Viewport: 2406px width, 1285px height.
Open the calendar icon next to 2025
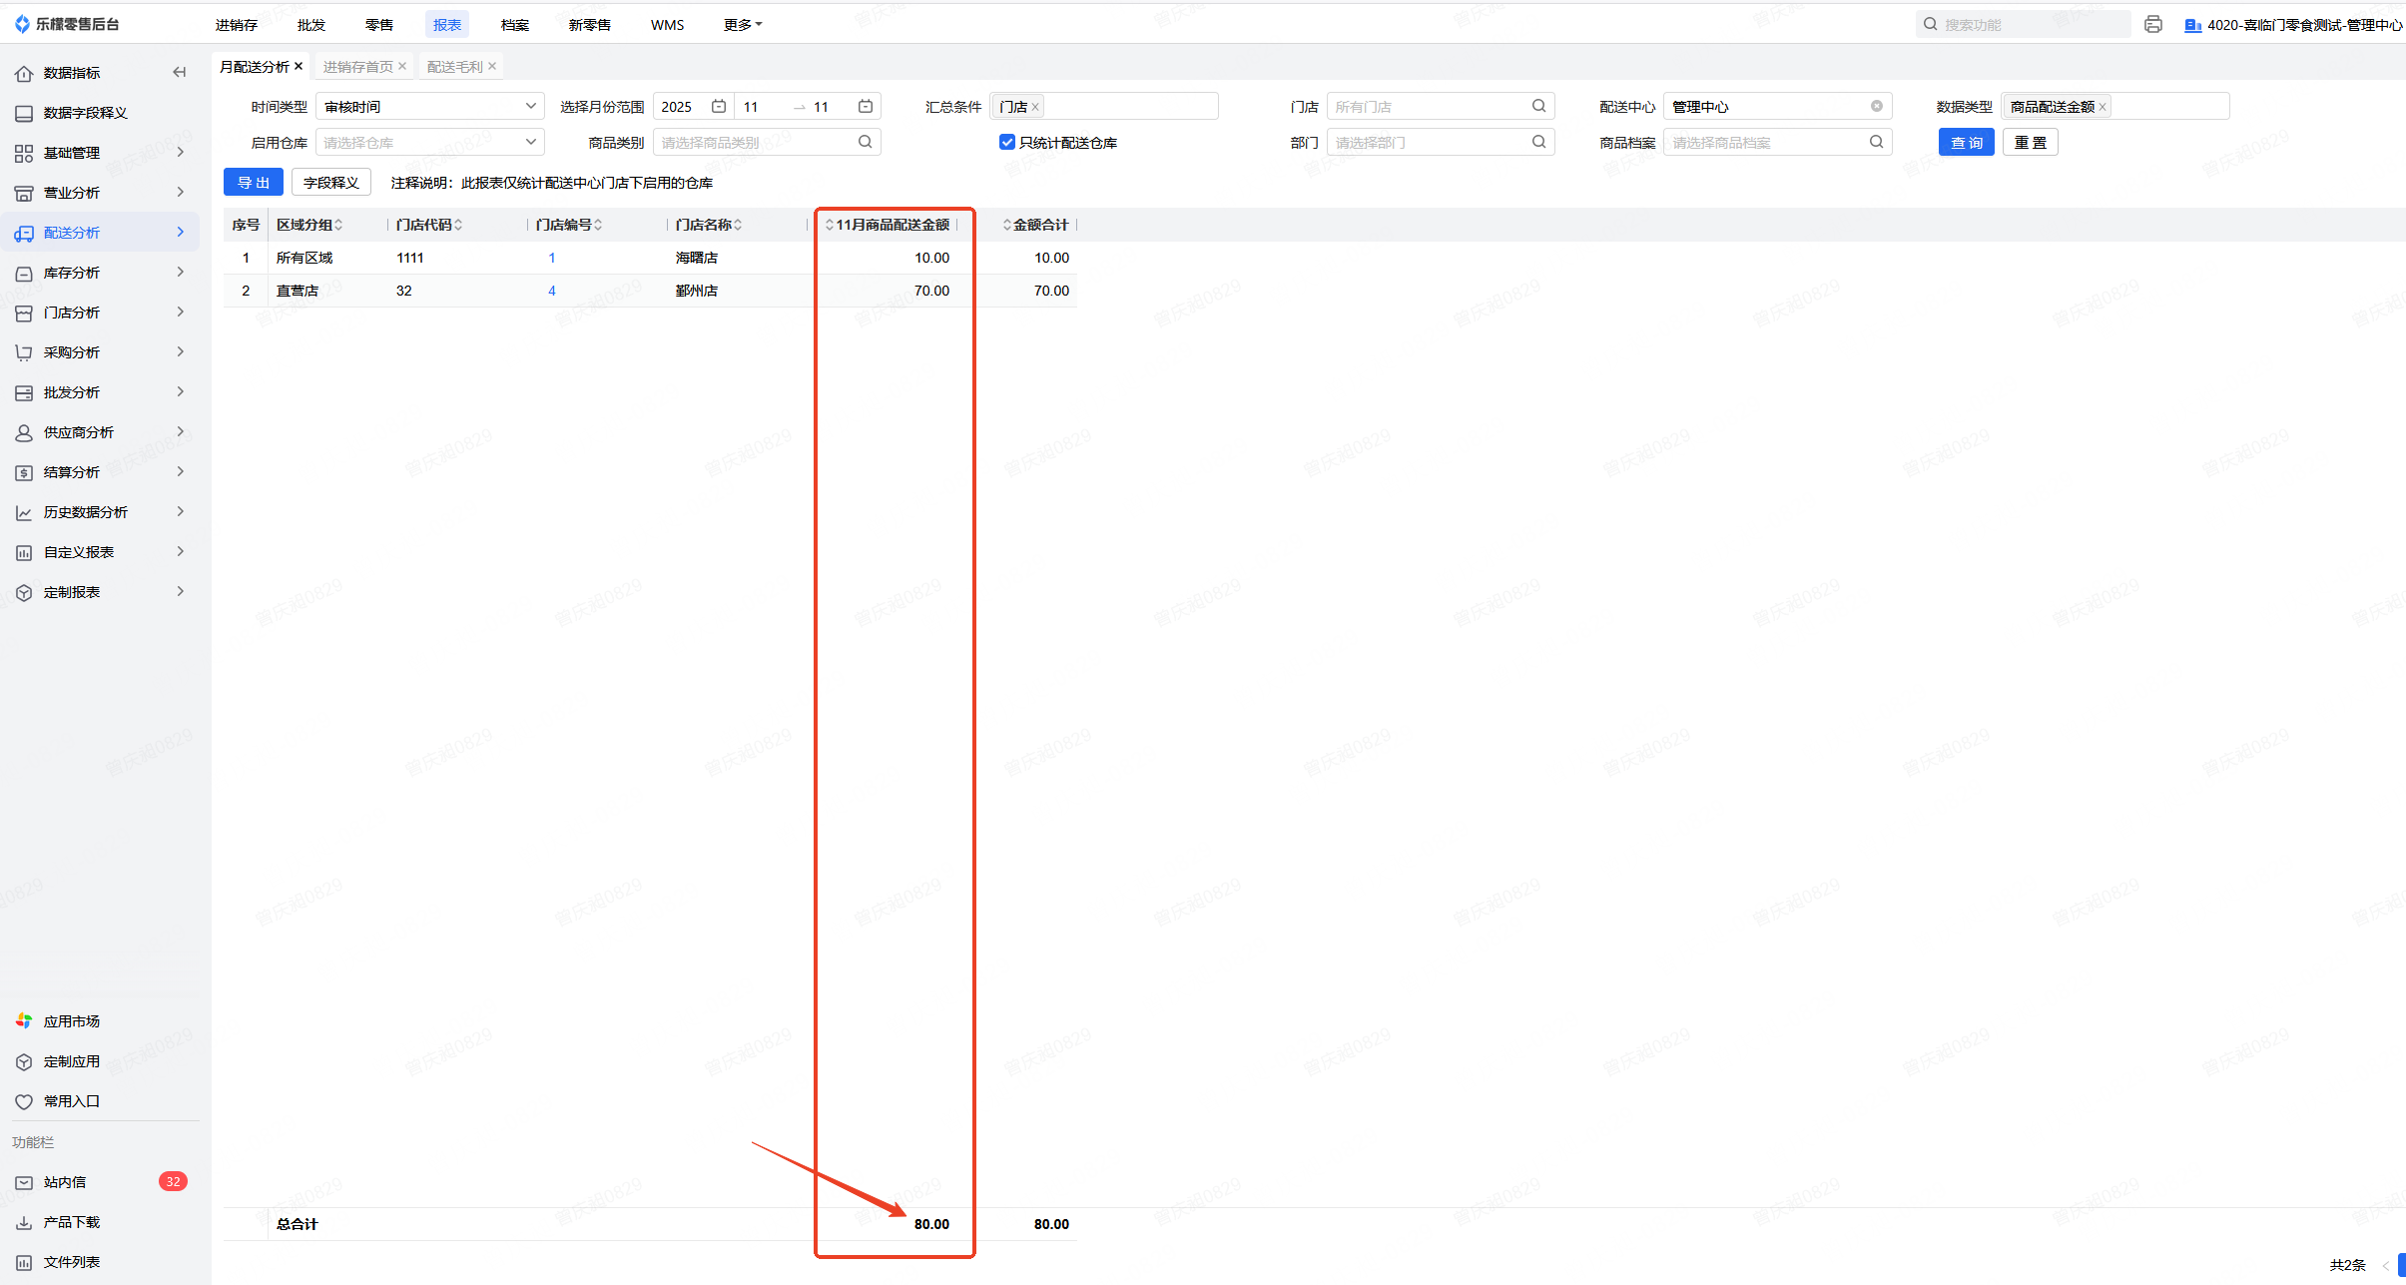point(718,106)
